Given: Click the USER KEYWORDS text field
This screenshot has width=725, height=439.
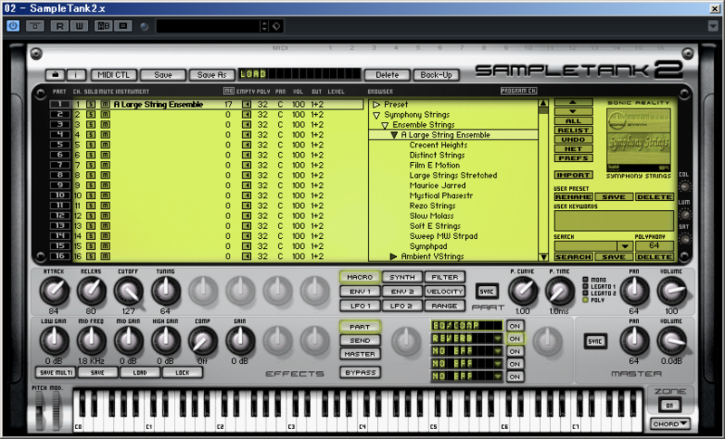Looking at the screenshot, I should tap(614, 221).
